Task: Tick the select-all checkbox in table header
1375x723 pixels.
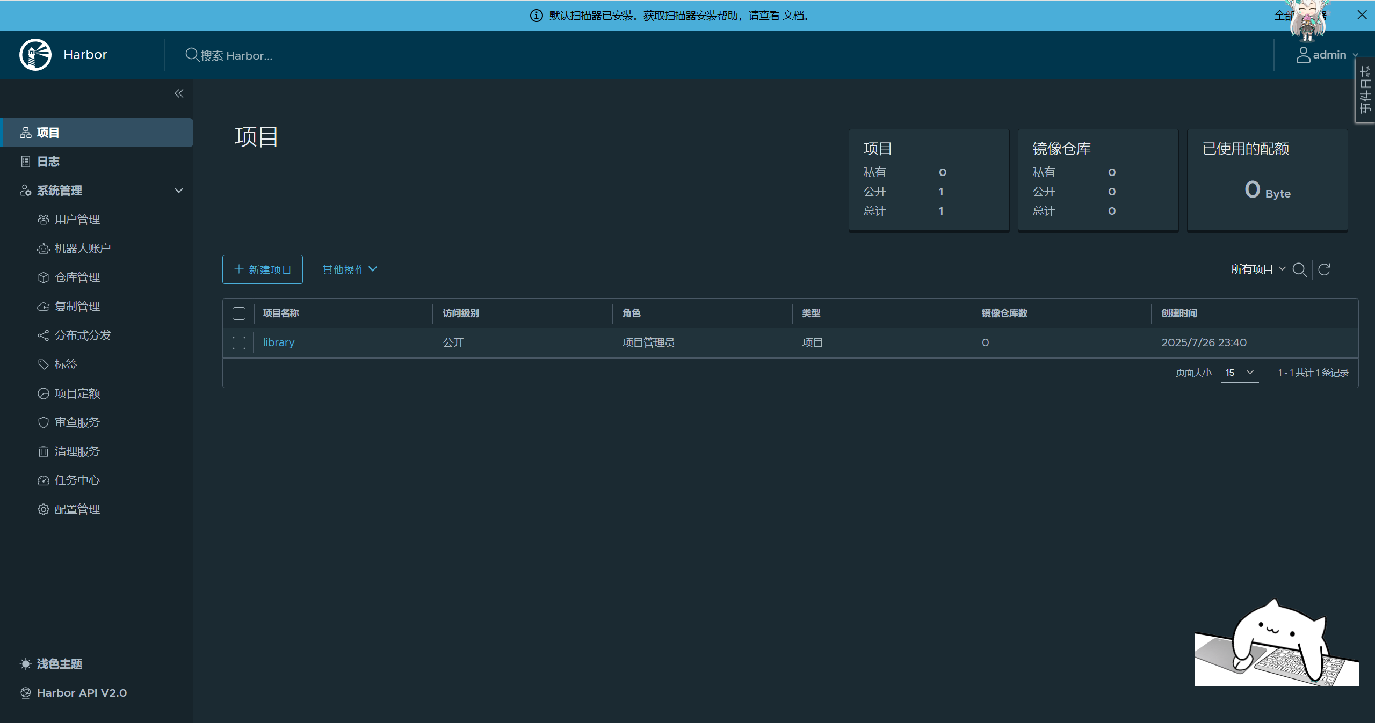Action: pyautogui.click(x=239, y=313)
